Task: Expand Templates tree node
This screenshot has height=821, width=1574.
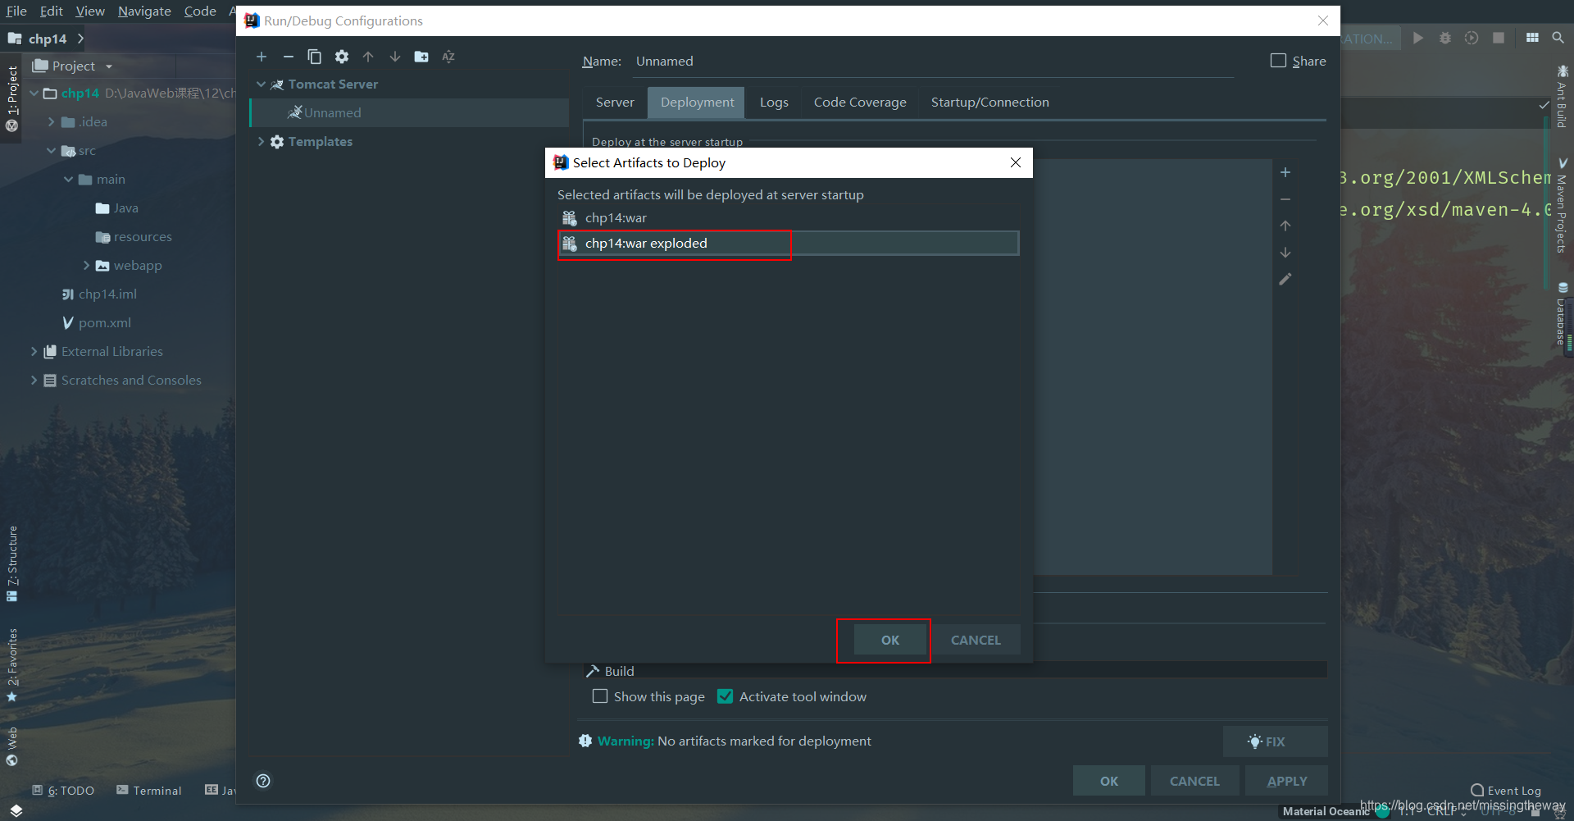Action: click(x=261, y=141)
